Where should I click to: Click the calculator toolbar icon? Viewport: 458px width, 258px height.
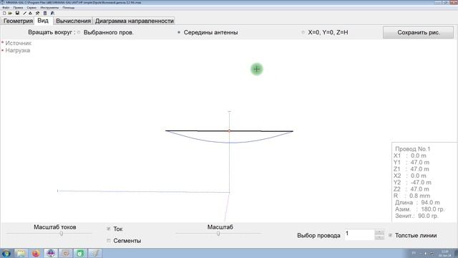[x=45, y=13]
